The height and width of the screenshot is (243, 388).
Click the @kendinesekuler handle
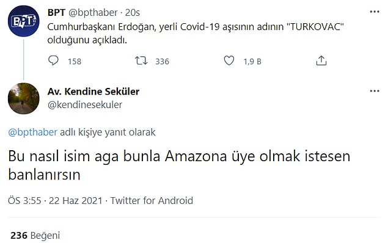(x=85, y=105)
